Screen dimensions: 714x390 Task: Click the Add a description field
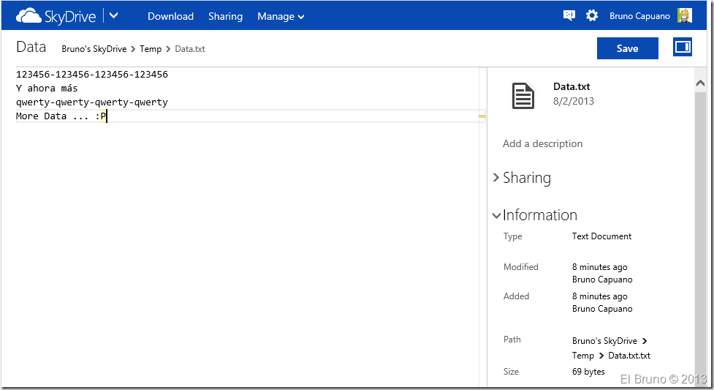click(x=542, y=143)
